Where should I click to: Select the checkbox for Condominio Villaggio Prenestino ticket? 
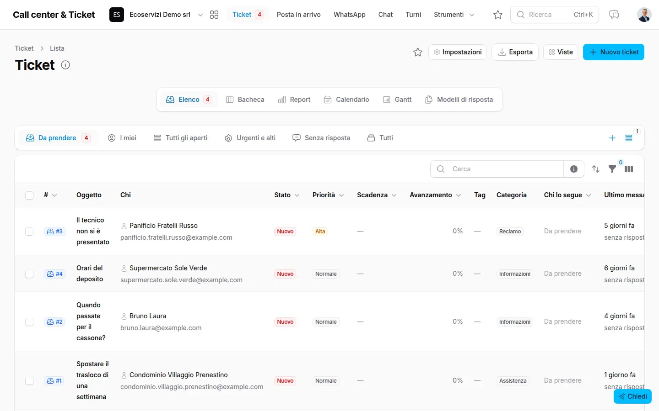pos(29,381)
